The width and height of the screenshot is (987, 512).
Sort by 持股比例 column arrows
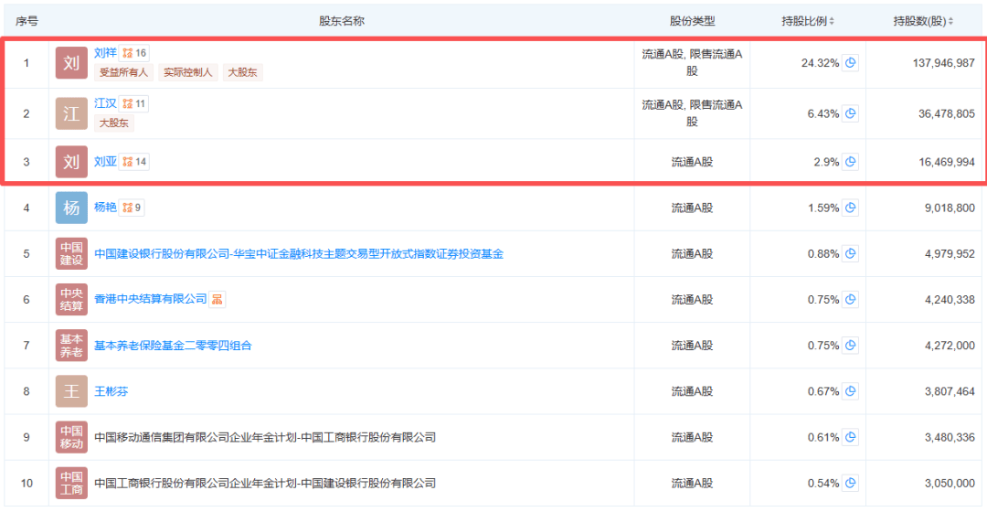[832, 21]
